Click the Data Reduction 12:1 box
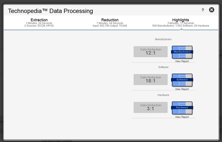Screen dimensions: 222x142 pyautogui.click(x=151, y=52)
